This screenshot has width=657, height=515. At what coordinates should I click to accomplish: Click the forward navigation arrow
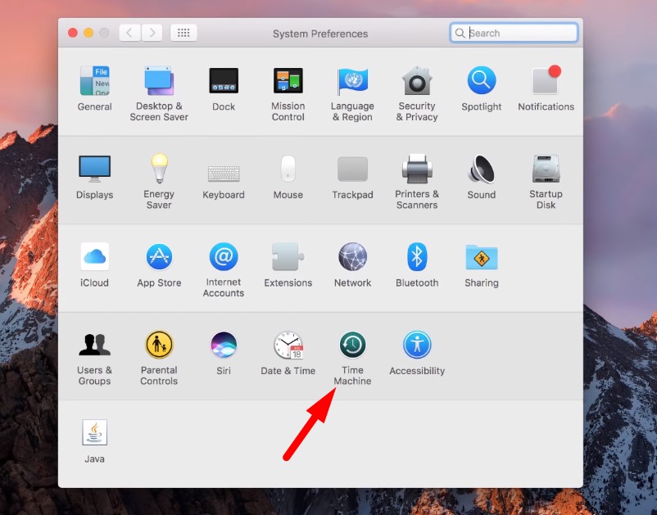[x=152, y=33]
